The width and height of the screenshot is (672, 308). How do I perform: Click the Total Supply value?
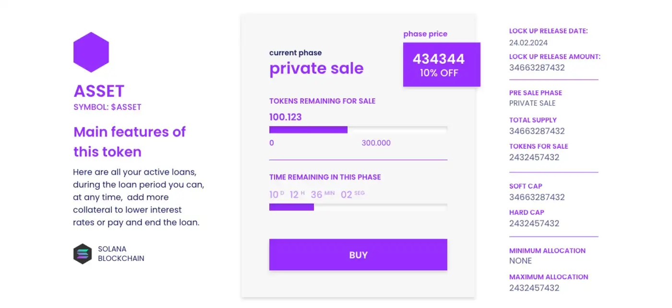pos(537,131)
